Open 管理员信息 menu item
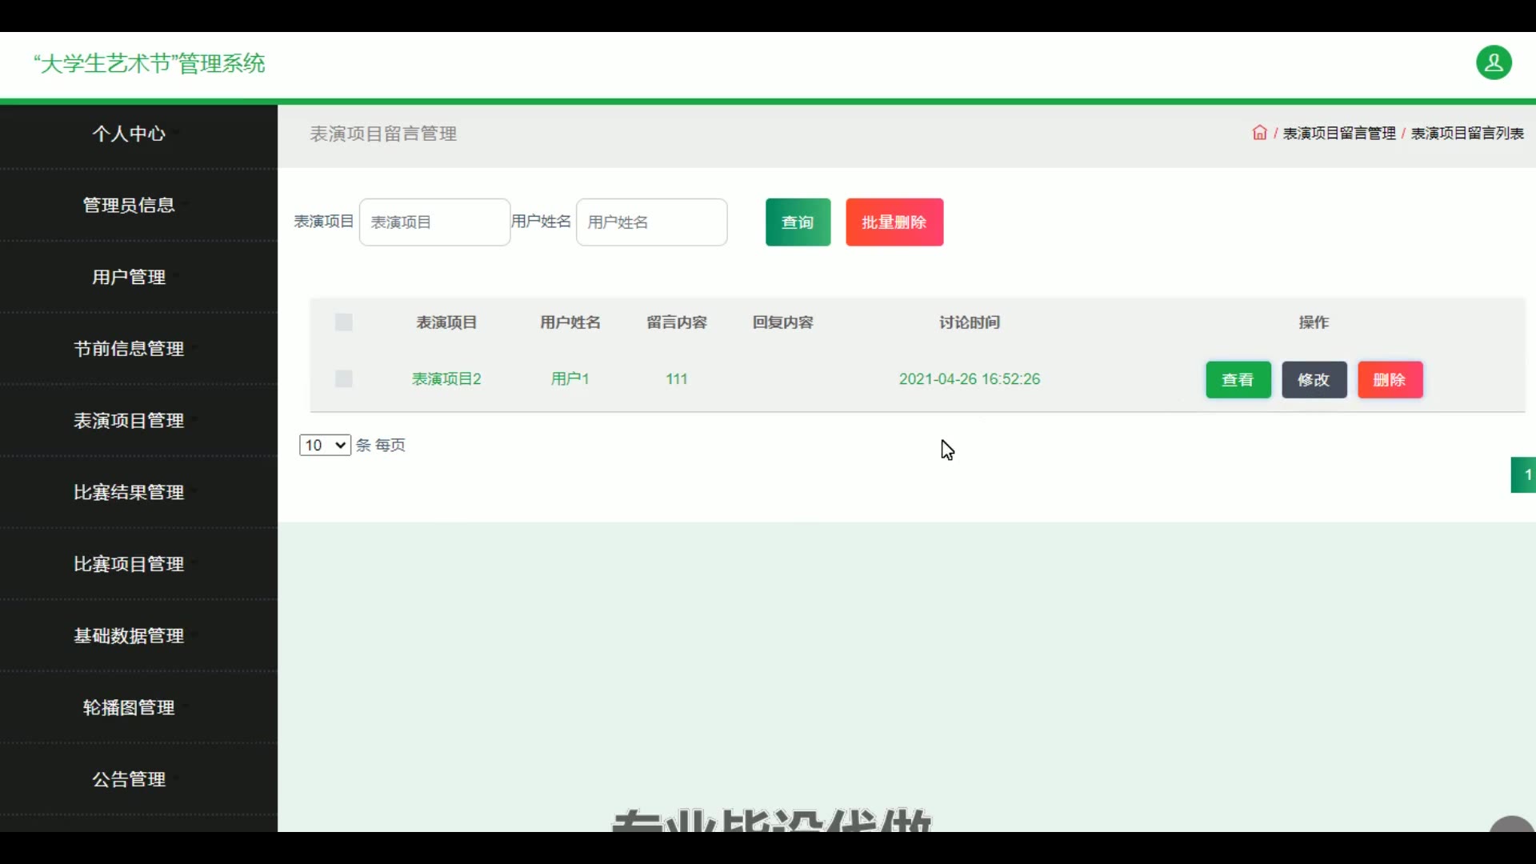 click(129, 205)
